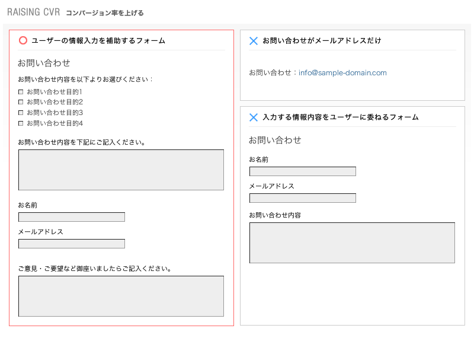The width and height of the screenshot is (474, 338).
Task: Click the heading ユーザーの情報入力を補助するフォーム
Action: point(98,40)
